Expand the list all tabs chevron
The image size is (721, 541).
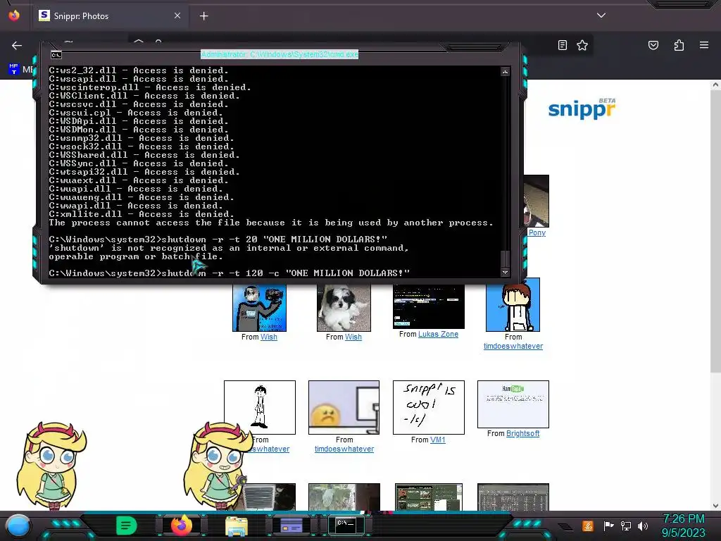pos(601,15)
